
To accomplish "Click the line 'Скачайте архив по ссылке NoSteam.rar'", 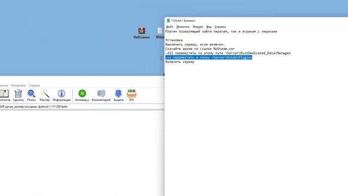I will point(200,48).
